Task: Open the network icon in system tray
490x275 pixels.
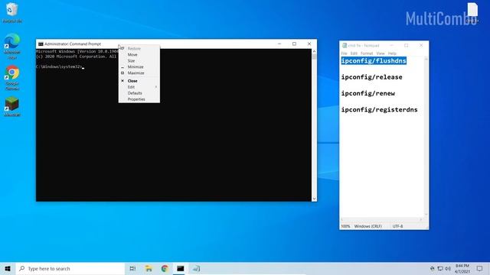Action: [440, 268]
